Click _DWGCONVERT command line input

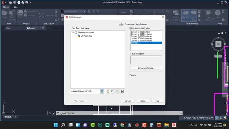tap(119, 113)
